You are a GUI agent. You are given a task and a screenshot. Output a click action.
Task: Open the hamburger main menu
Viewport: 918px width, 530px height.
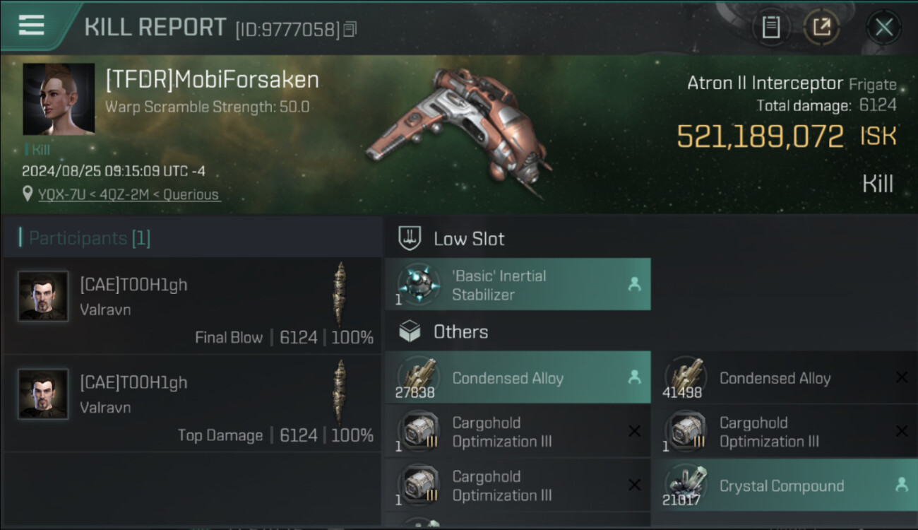click(32, 25)
